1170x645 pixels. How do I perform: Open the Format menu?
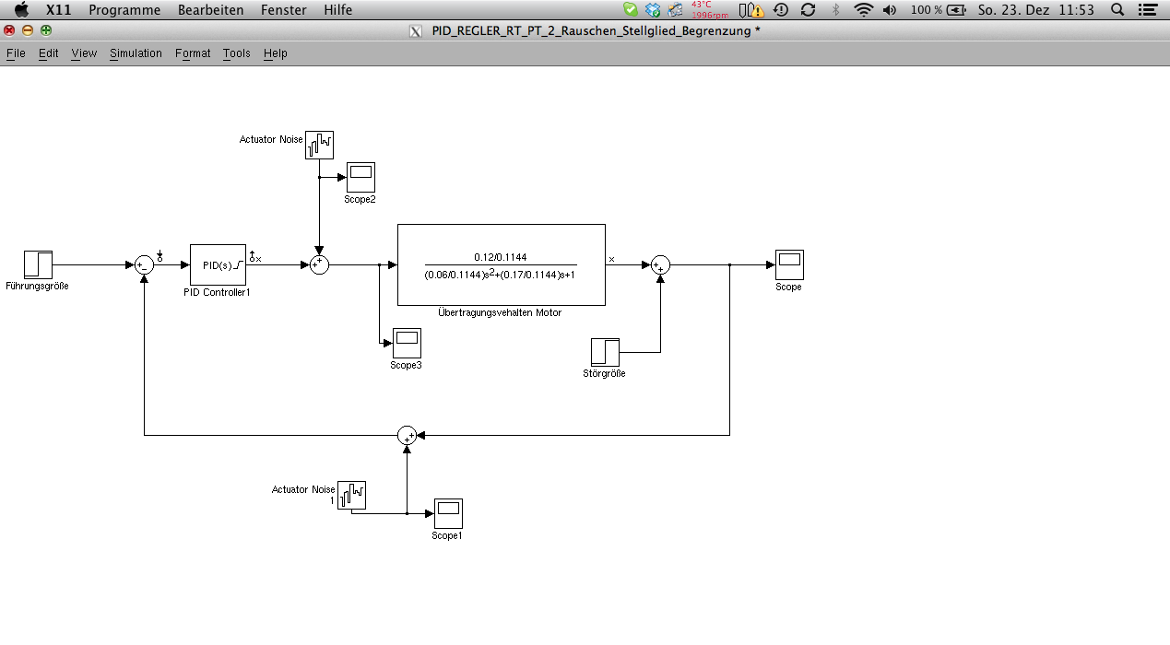tap(193, 53)
